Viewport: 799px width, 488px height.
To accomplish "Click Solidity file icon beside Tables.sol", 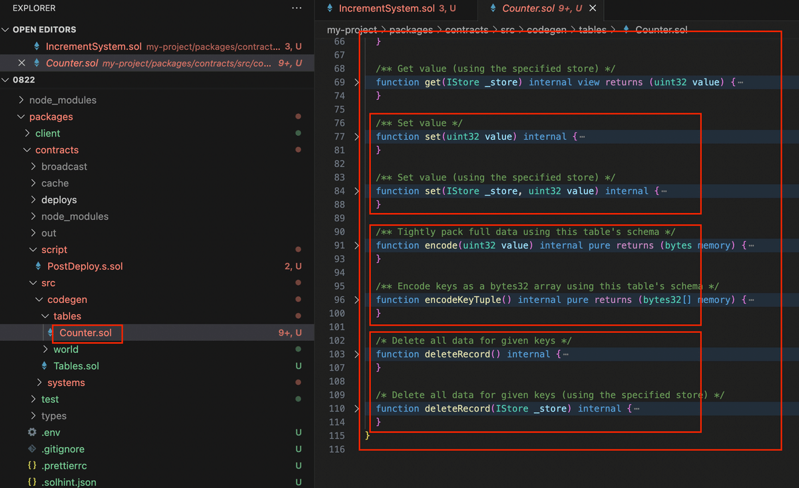I will click(x=44, y=366).
